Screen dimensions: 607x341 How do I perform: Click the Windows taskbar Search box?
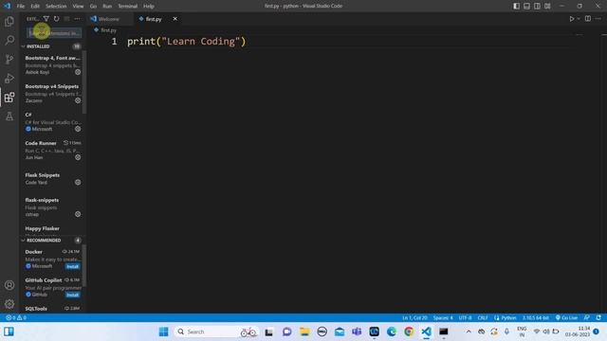click(215, 332)
